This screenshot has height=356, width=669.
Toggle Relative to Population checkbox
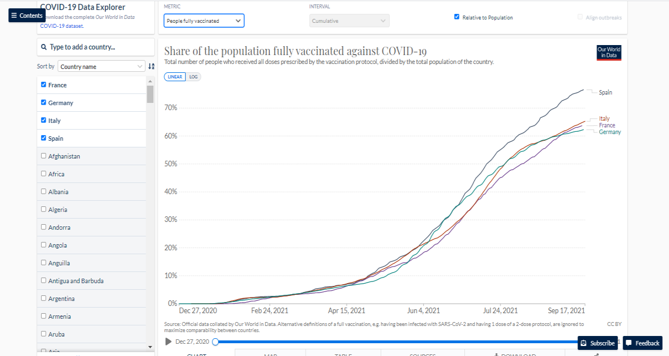(x=457, y=17)
